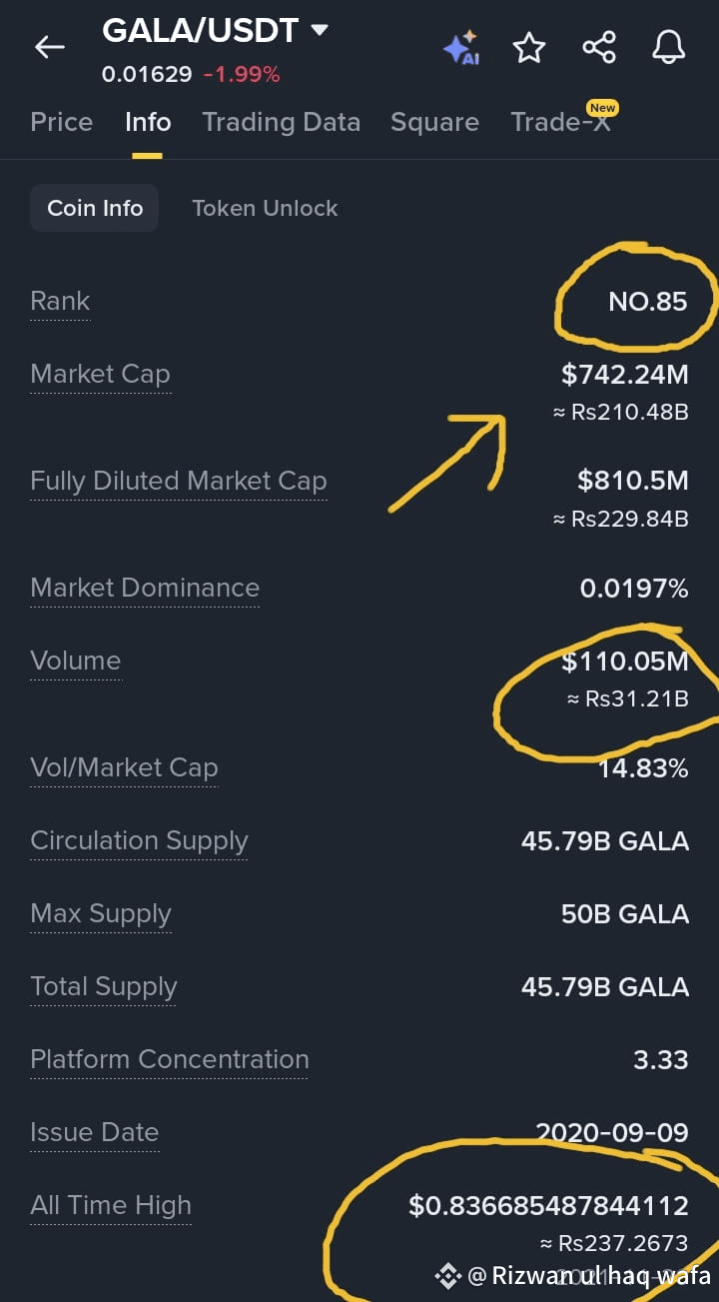719x1302 pixels.
Task: Select the Coin Info button
Action: pyautogui.click(x=95, y=208)
